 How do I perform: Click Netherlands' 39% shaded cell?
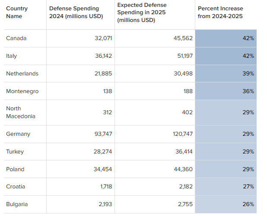point(226,74)
